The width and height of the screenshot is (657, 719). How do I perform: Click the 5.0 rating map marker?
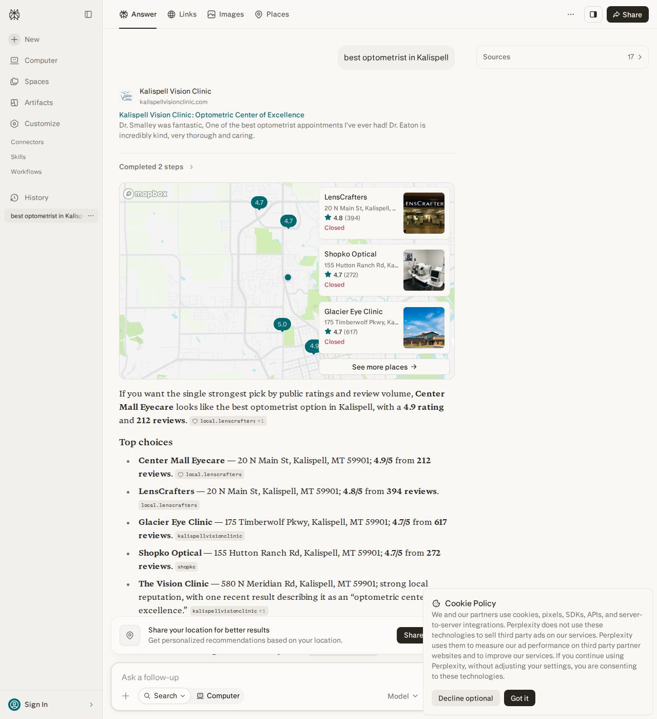point(282,325)
